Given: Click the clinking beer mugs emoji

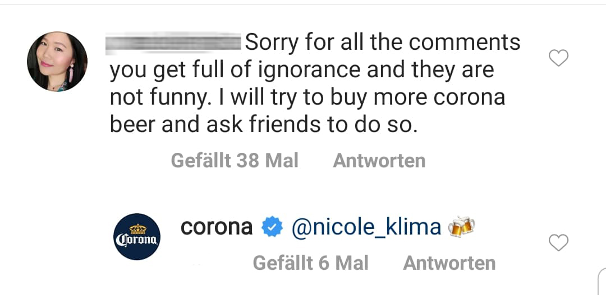Looking at the screenshot, I should [461, 227].
